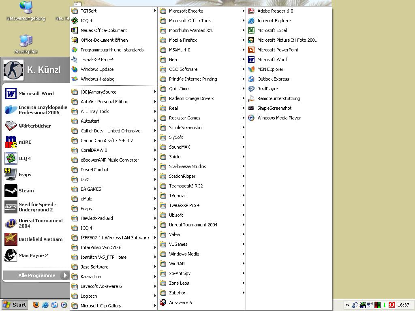The width and height of the screenshot is (415, 311).
Task: Launch Microsoft PowerPoint icon
Action: (251, 50)
